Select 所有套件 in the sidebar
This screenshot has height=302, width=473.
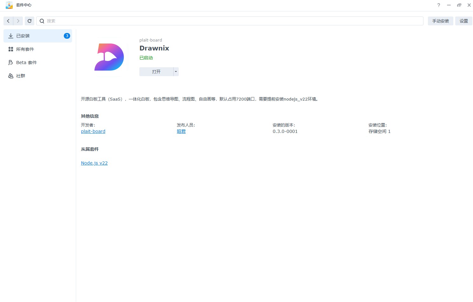click(25, 49)
